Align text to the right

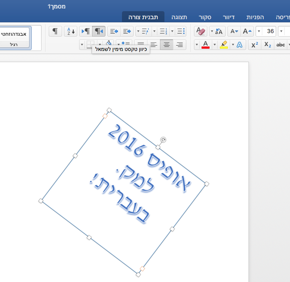tap(179, 45)
